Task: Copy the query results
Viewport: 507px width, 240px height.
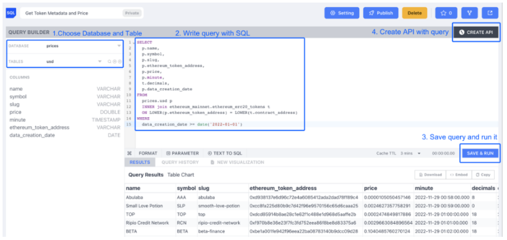Action: [x=483, y=175]
